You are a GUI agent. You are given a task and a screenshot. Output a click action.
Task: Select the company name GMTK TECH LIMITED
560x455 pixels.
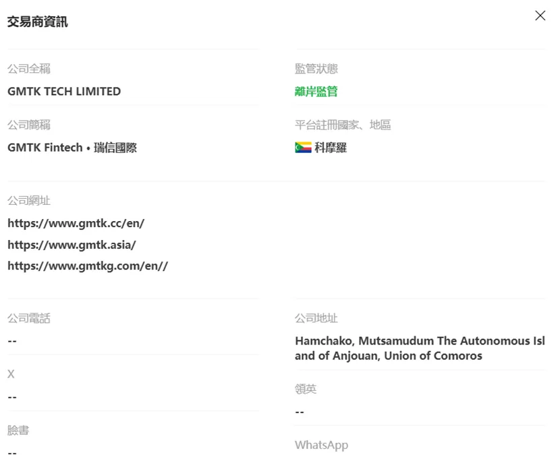(x=64, y=92)
